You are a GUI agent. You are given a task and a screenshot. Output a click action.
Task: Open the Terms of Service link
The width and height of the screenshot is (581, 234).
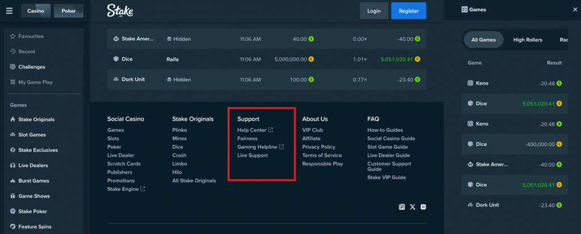tap(322, 156)
